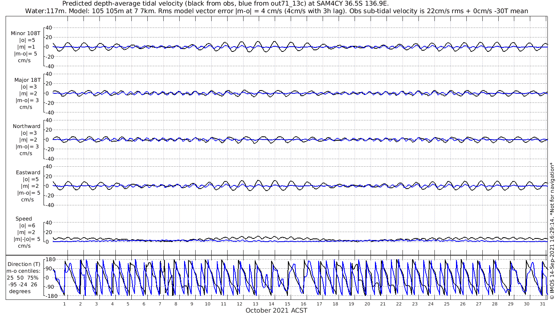Click the '-95 -24 26' centile values
The image size is (559, 319).
coord(22,284)
